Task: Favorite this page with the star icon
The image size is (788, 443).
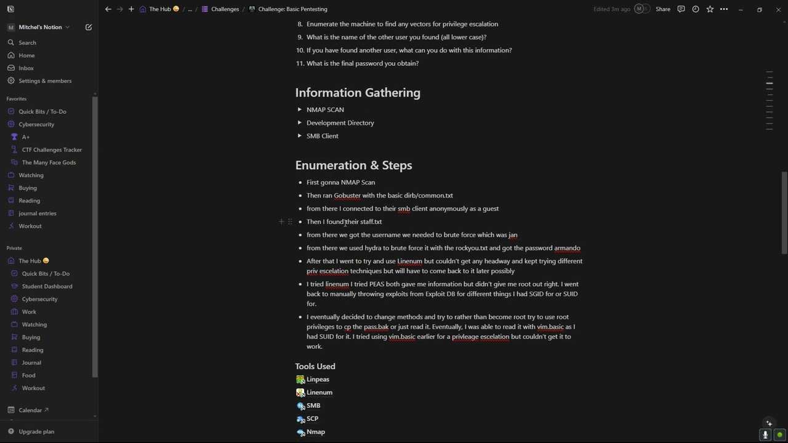Action: point(710,9)
